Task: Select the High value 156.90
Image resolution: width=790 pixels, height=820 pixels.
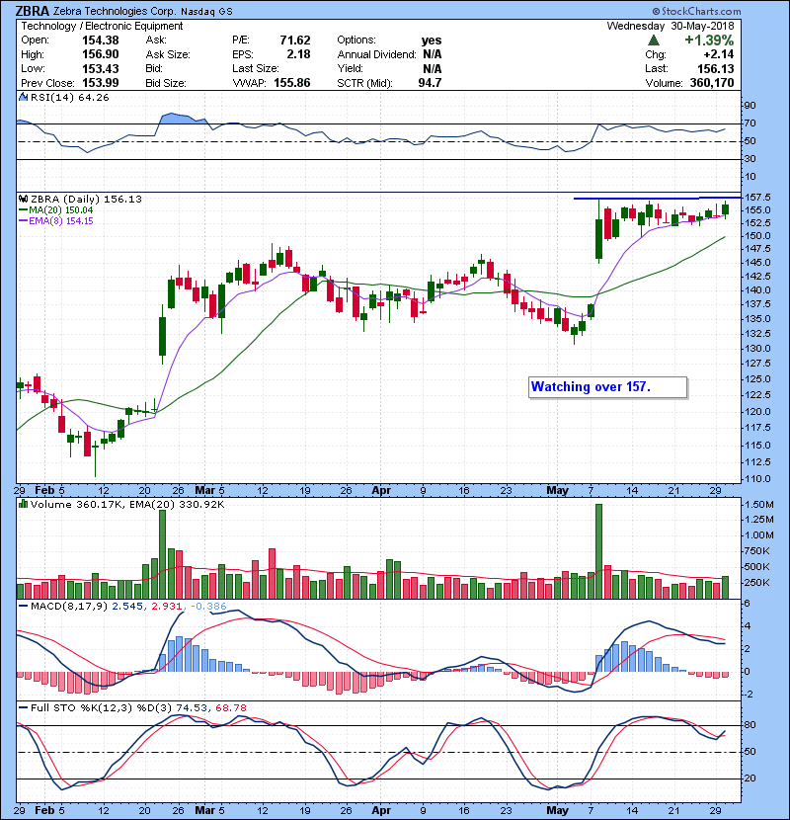Action: point(101,54)
